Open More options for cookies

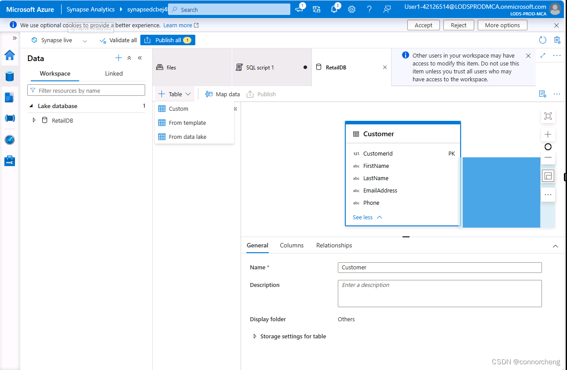[502, 25]
